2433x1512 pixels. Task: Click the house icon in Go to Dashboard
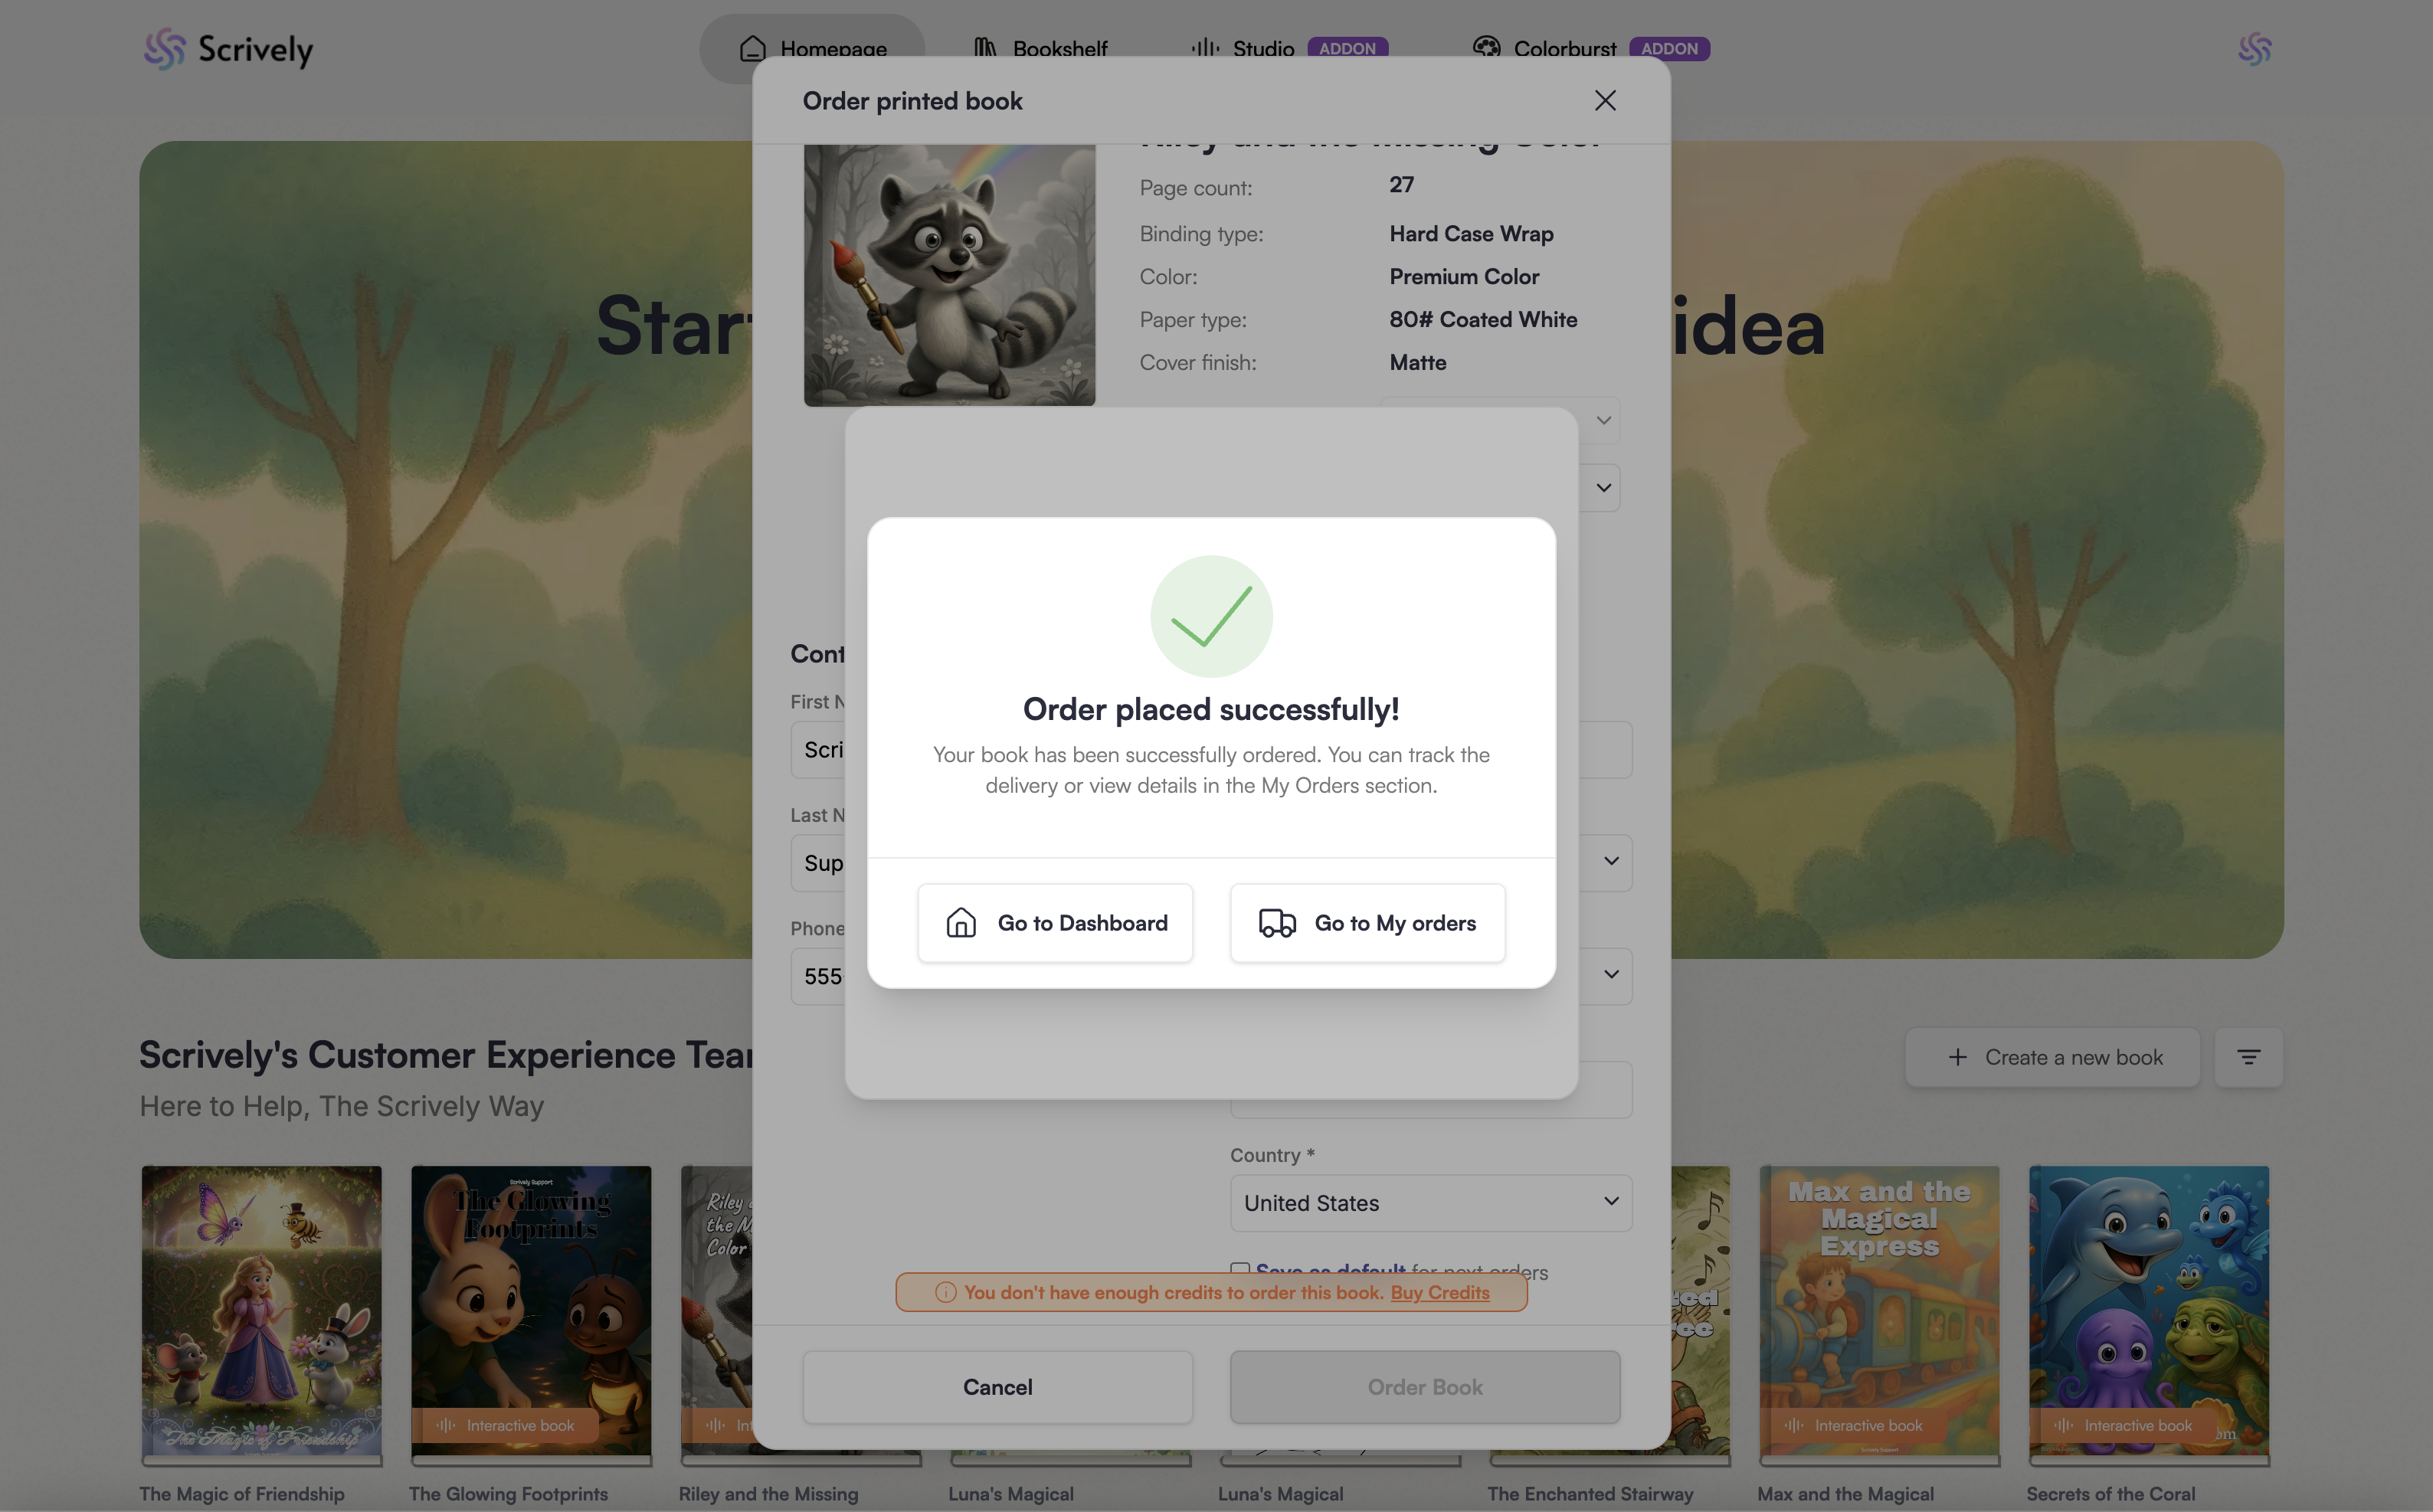(x=961, y=922)
